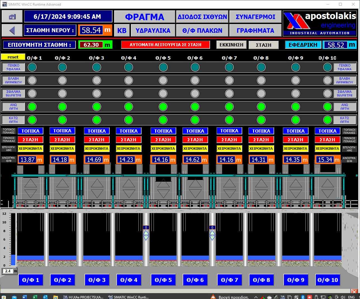Screen dimensions: 360x299
Task: Toggle ΧΕΙΡΟΚΙΝΗΤΑ mode for gate Θ/Φ 3
Action: click(x=97, y=149)
